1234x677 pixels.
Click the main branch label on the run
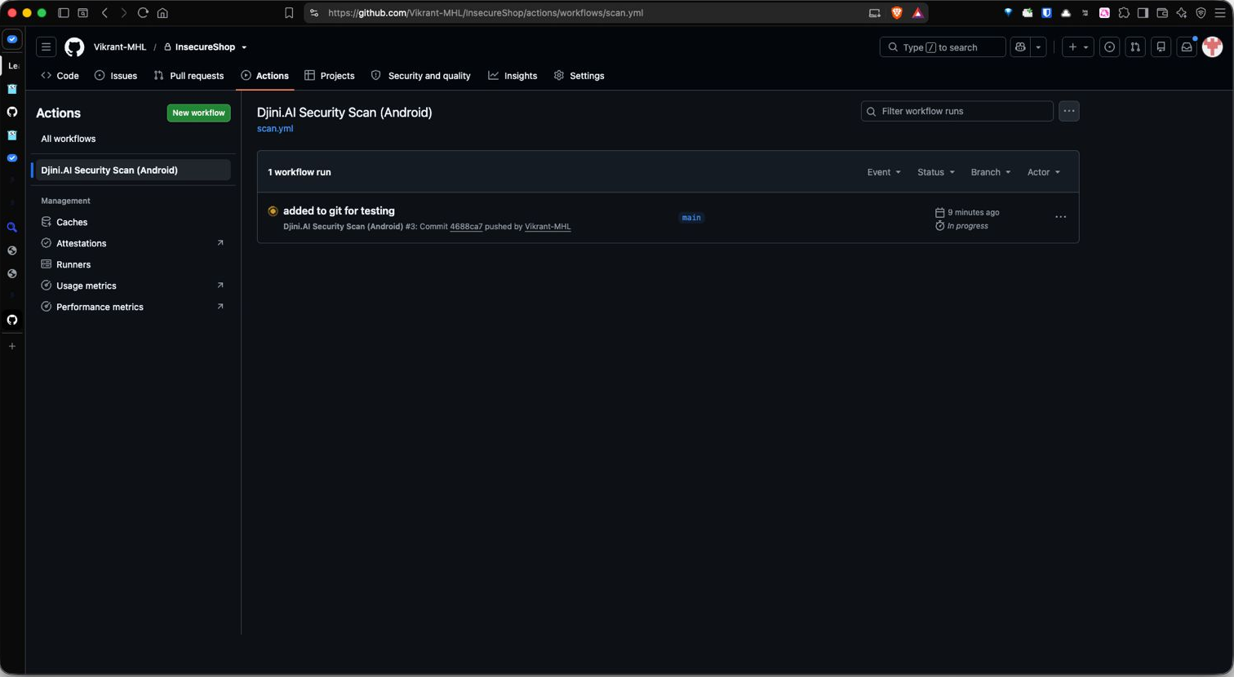click(x=691, y=218)
